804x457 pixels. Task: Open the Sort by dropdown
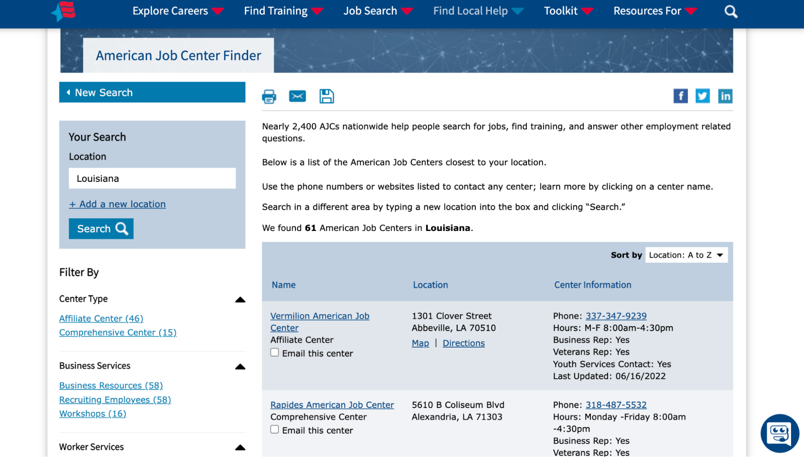(x=686, y=255)
